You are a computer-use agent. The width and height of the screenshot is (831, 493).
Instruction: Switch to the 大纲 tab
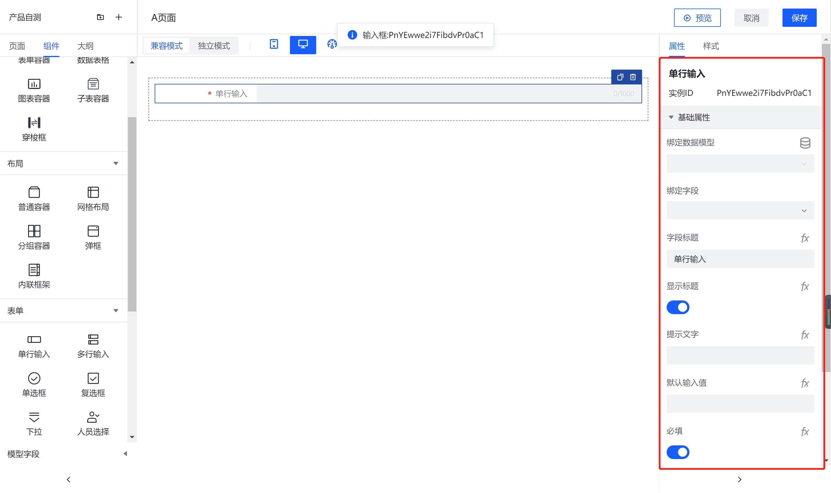[x=85, y=46]
